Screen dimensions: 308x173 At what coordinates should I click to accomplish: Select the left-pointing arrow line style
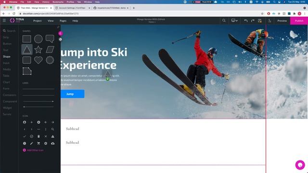tap(38, 107)
